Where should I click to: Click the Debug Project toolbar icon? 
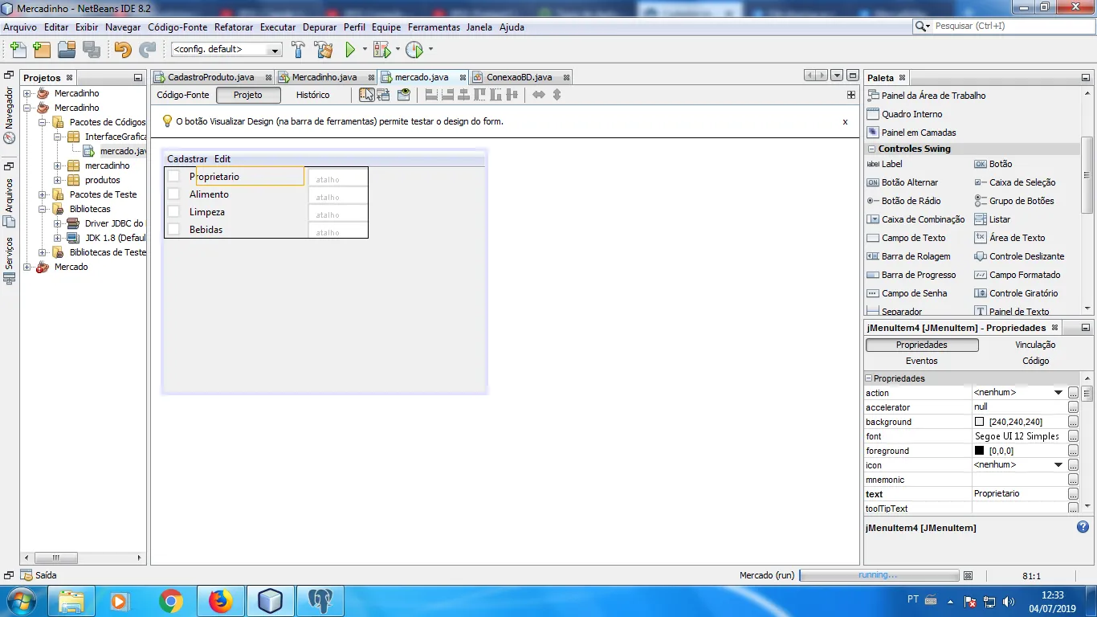click(381, 49)
